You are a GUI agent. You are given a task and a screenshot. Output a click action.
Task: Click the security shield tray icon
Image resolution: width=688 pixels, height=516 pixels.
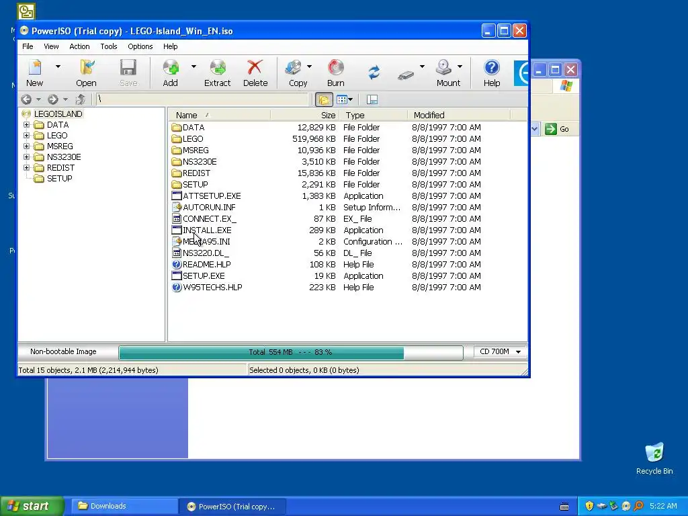589,506
